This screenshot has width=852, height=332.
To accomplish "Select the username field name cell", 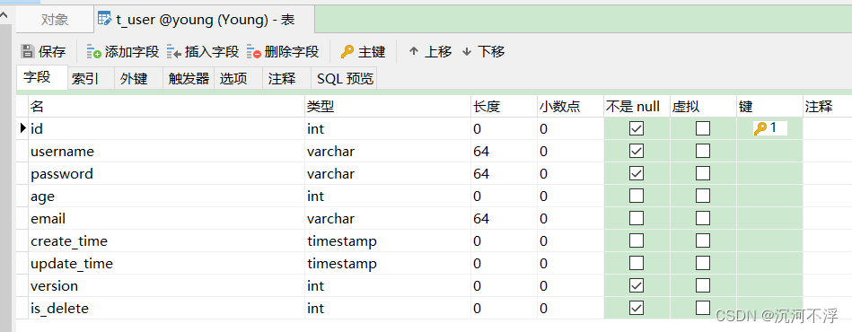I will tap(166, 151).
